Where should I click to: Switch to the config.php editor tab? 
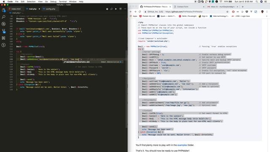[50, 9]
